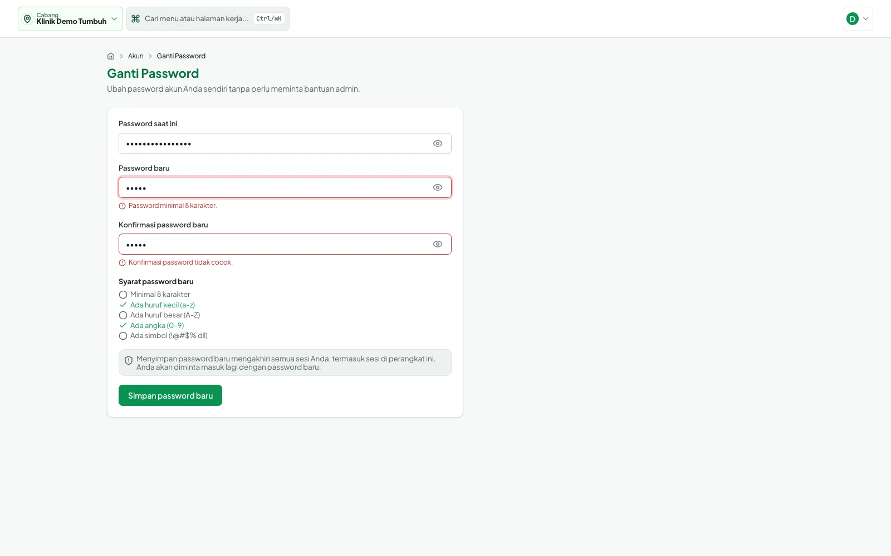This screenshot has width=891, height=556.
Task: Click the 'Ada angka (0-9)' requirement text
Action: tap(157, 325)
